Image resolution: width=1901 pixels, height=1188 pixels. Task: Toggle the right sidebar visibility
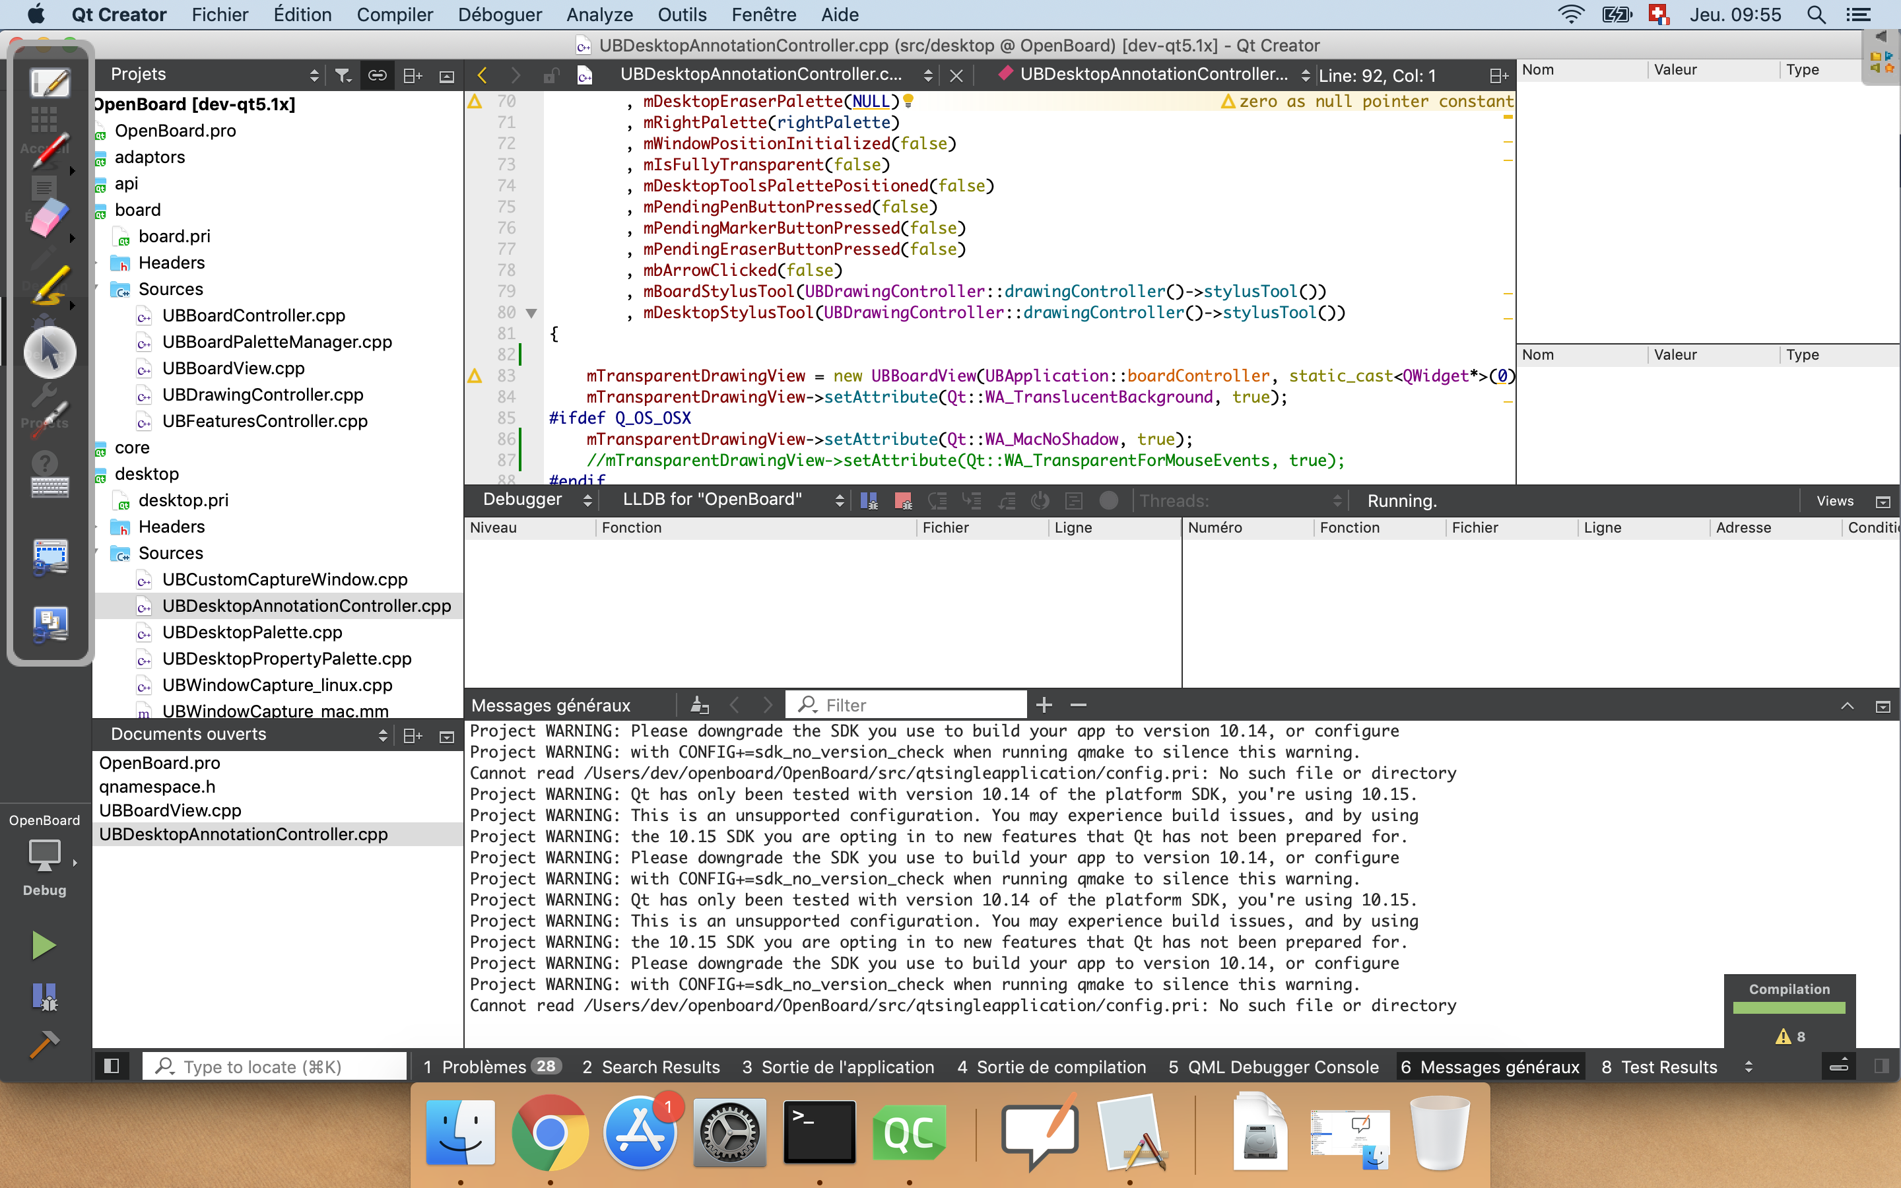(x=1881, y=1066)
